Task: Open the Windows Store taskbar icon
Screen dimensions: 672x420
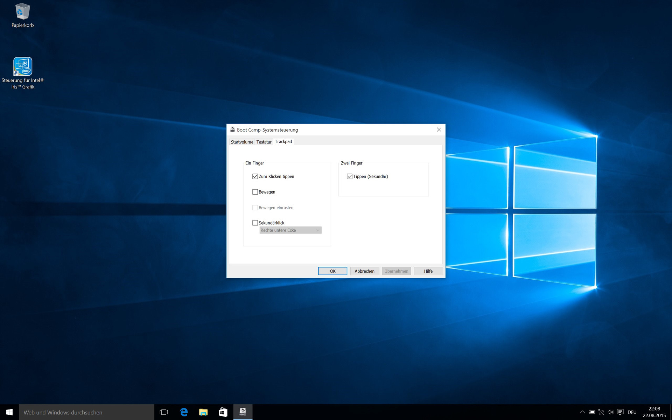Action: (223, 412)
